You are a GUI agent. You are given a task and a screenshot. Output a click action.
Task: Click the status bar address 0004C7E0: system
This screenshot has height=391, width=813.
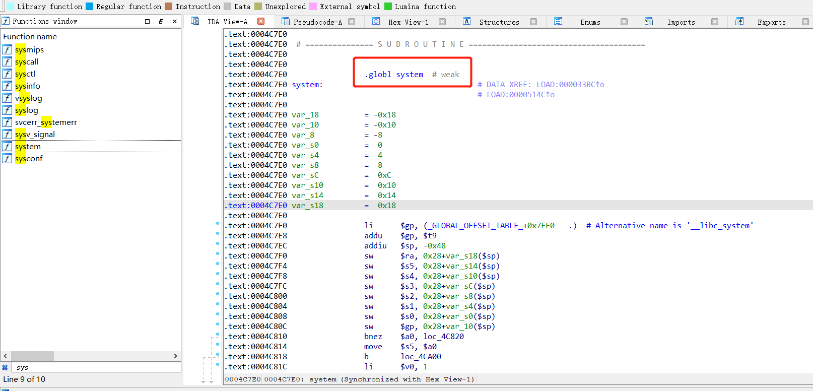pos(300,379)
